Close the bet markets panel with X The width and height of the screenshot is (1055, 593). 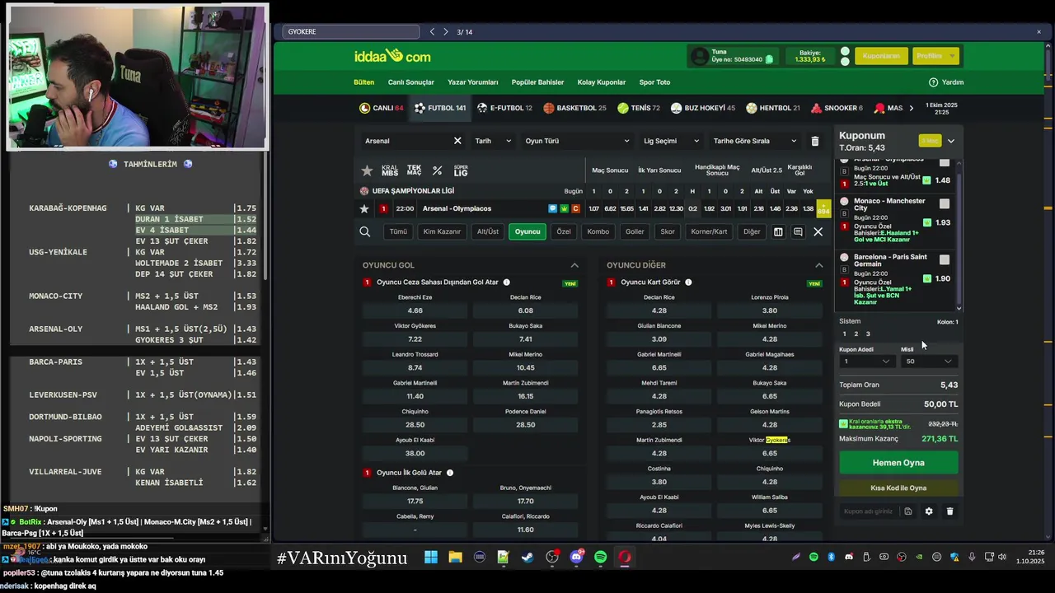coord(818,232)
